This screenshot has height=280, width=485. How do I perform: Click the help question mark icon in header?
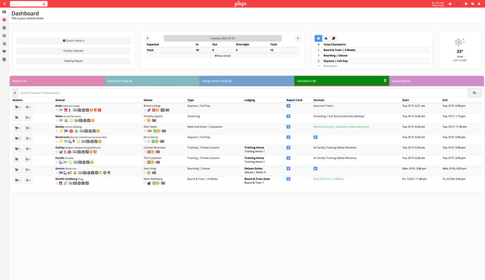(x=450, y=4)
